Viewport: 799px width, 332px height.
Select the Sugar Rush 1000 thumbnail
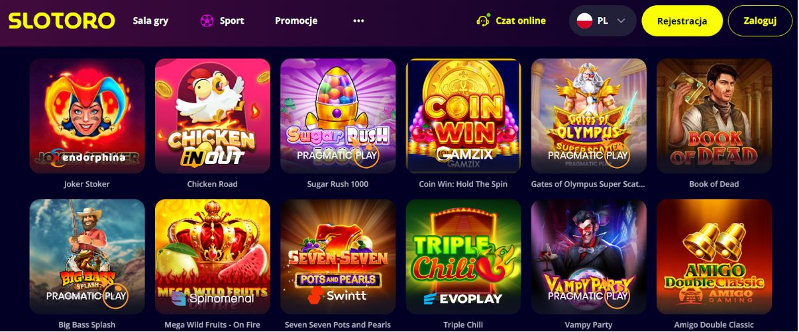(x=338, y=116)
